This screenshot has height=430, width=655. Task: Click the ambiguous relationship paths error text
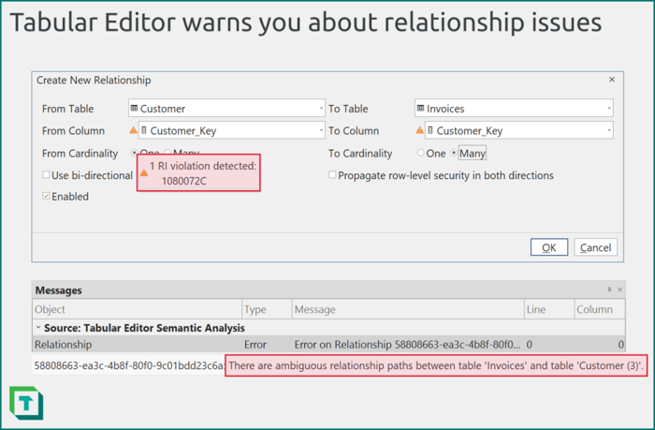(436, 365)
